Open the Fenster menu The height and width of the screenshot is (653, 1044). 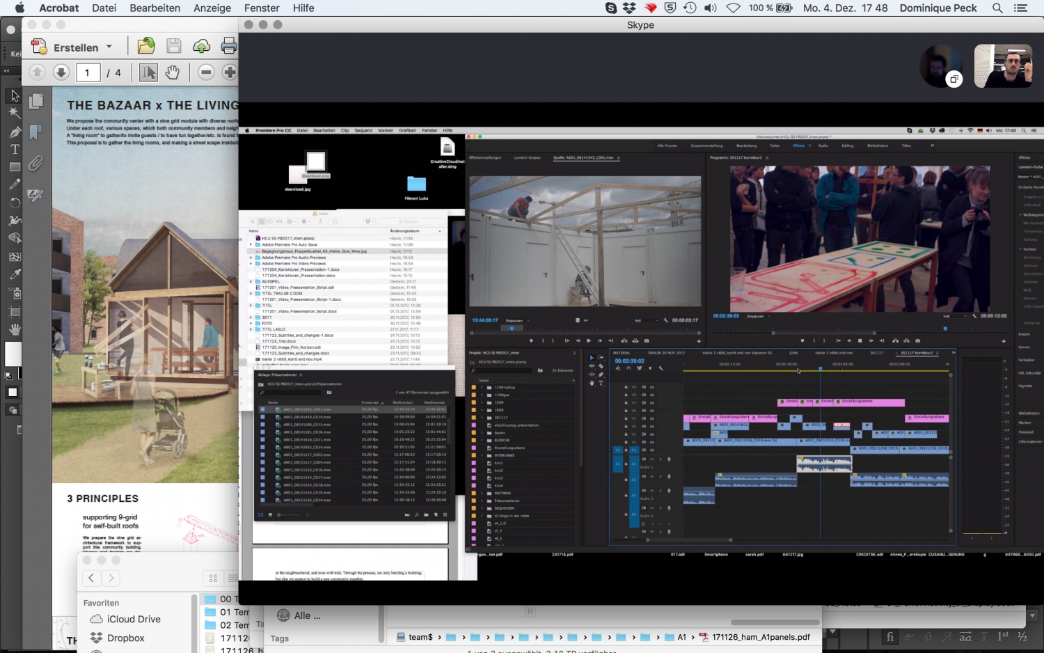coord(262,8)
